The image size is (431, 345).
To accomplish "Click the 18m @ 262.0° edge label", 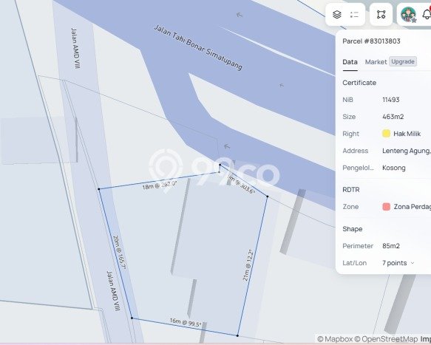I will click(160, 185).
